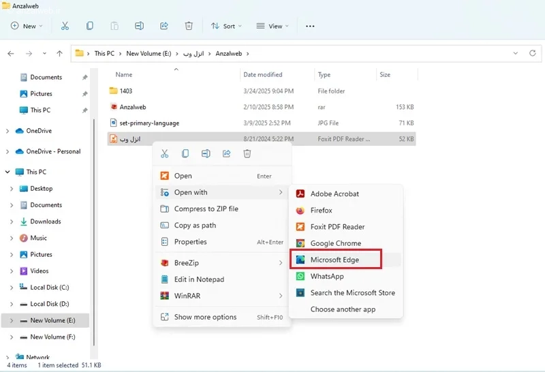Open the Sort dropdown in toolbar
Screen dimensions: 545x372
click(x=226, y=26)
